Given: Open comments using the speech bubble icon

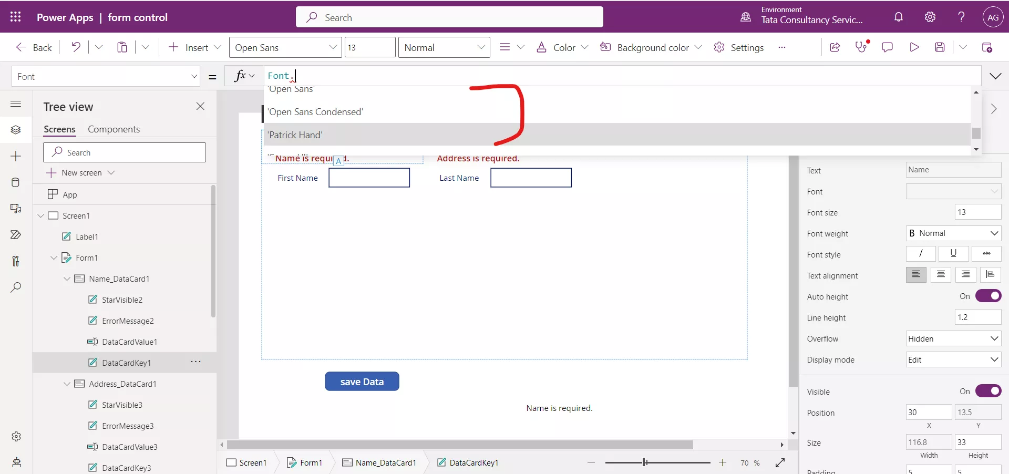Looking at the screenshot, I should click(x=888, y=47).
